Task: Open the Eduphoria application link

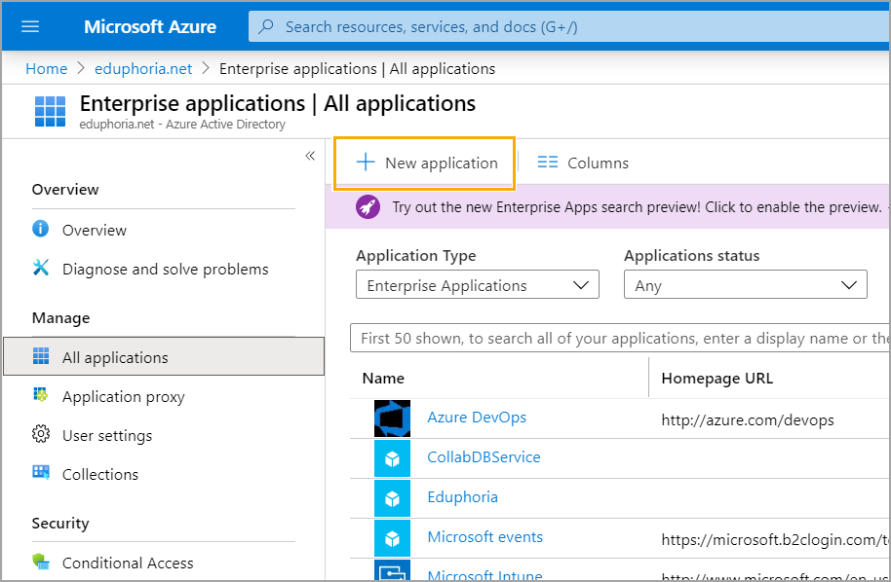Action: pos(462,497)
